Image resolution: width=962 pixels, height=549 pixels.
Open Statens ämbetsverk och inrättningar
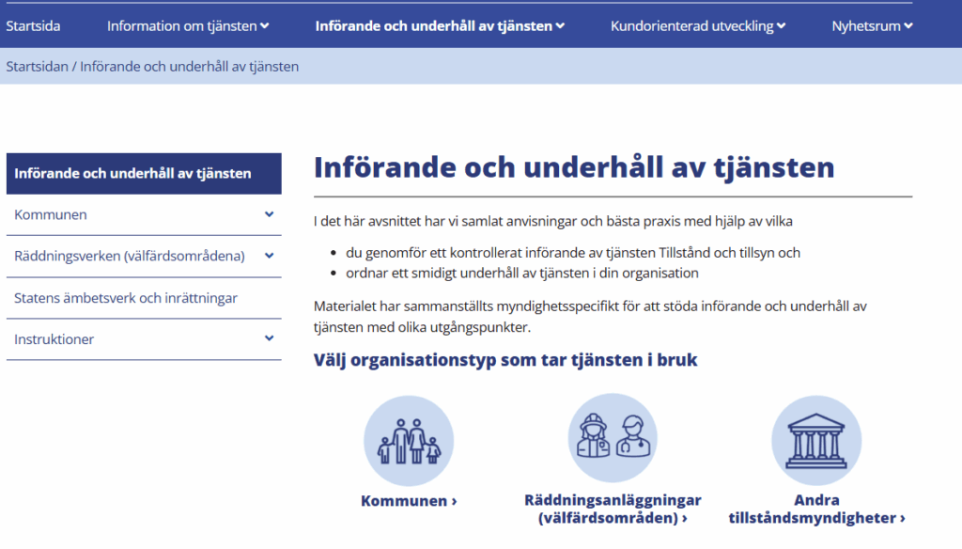tap(126, 298)
